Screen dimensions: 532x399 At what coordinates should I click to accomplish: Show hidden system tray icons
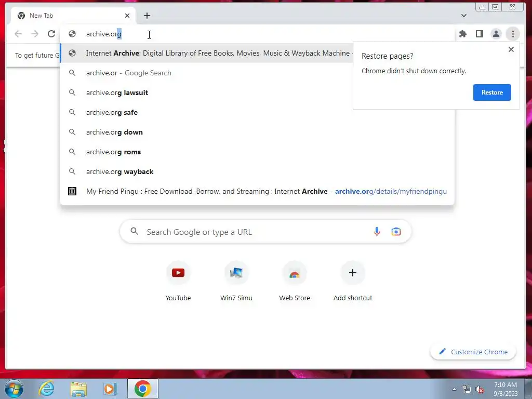click(454, 390)
